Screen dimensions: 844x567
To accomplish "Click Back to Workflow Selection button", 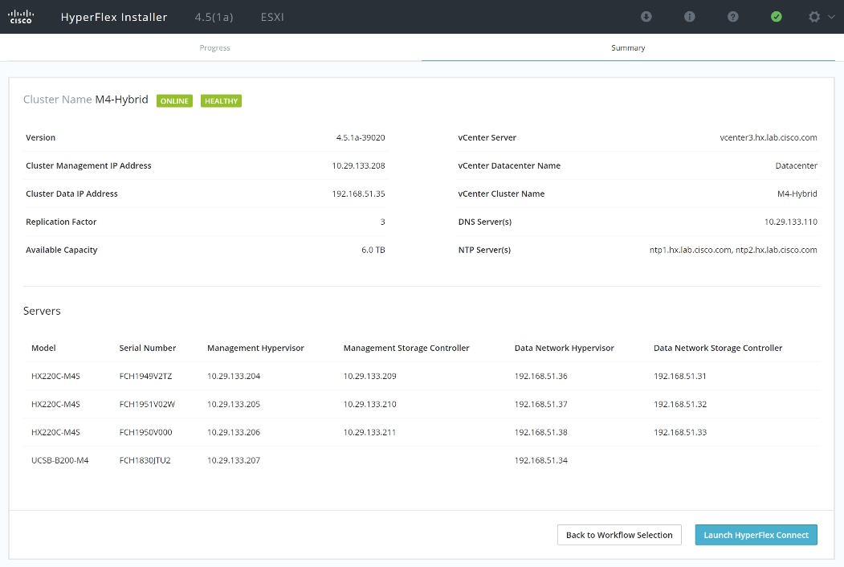I will [x=619, y=535].
